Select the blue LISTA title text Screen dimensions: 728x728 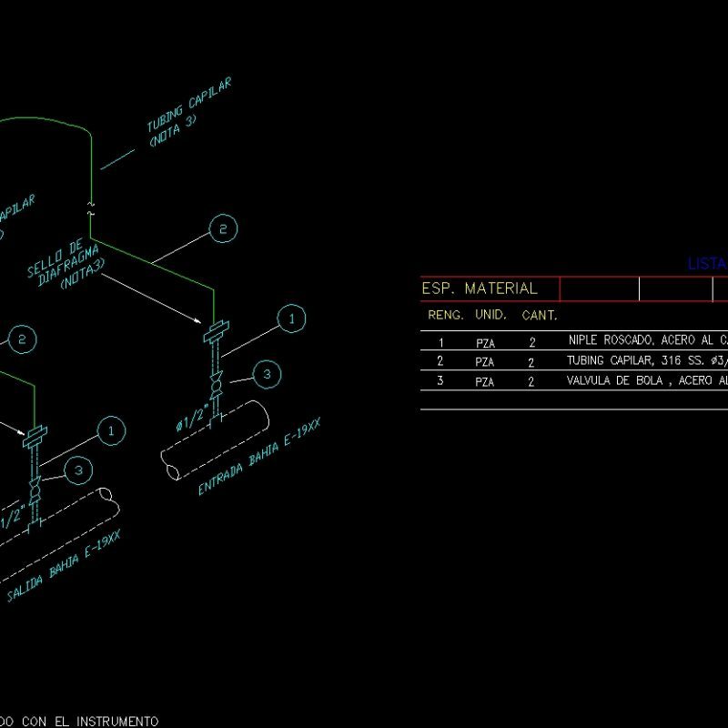[x=705, y=264]
